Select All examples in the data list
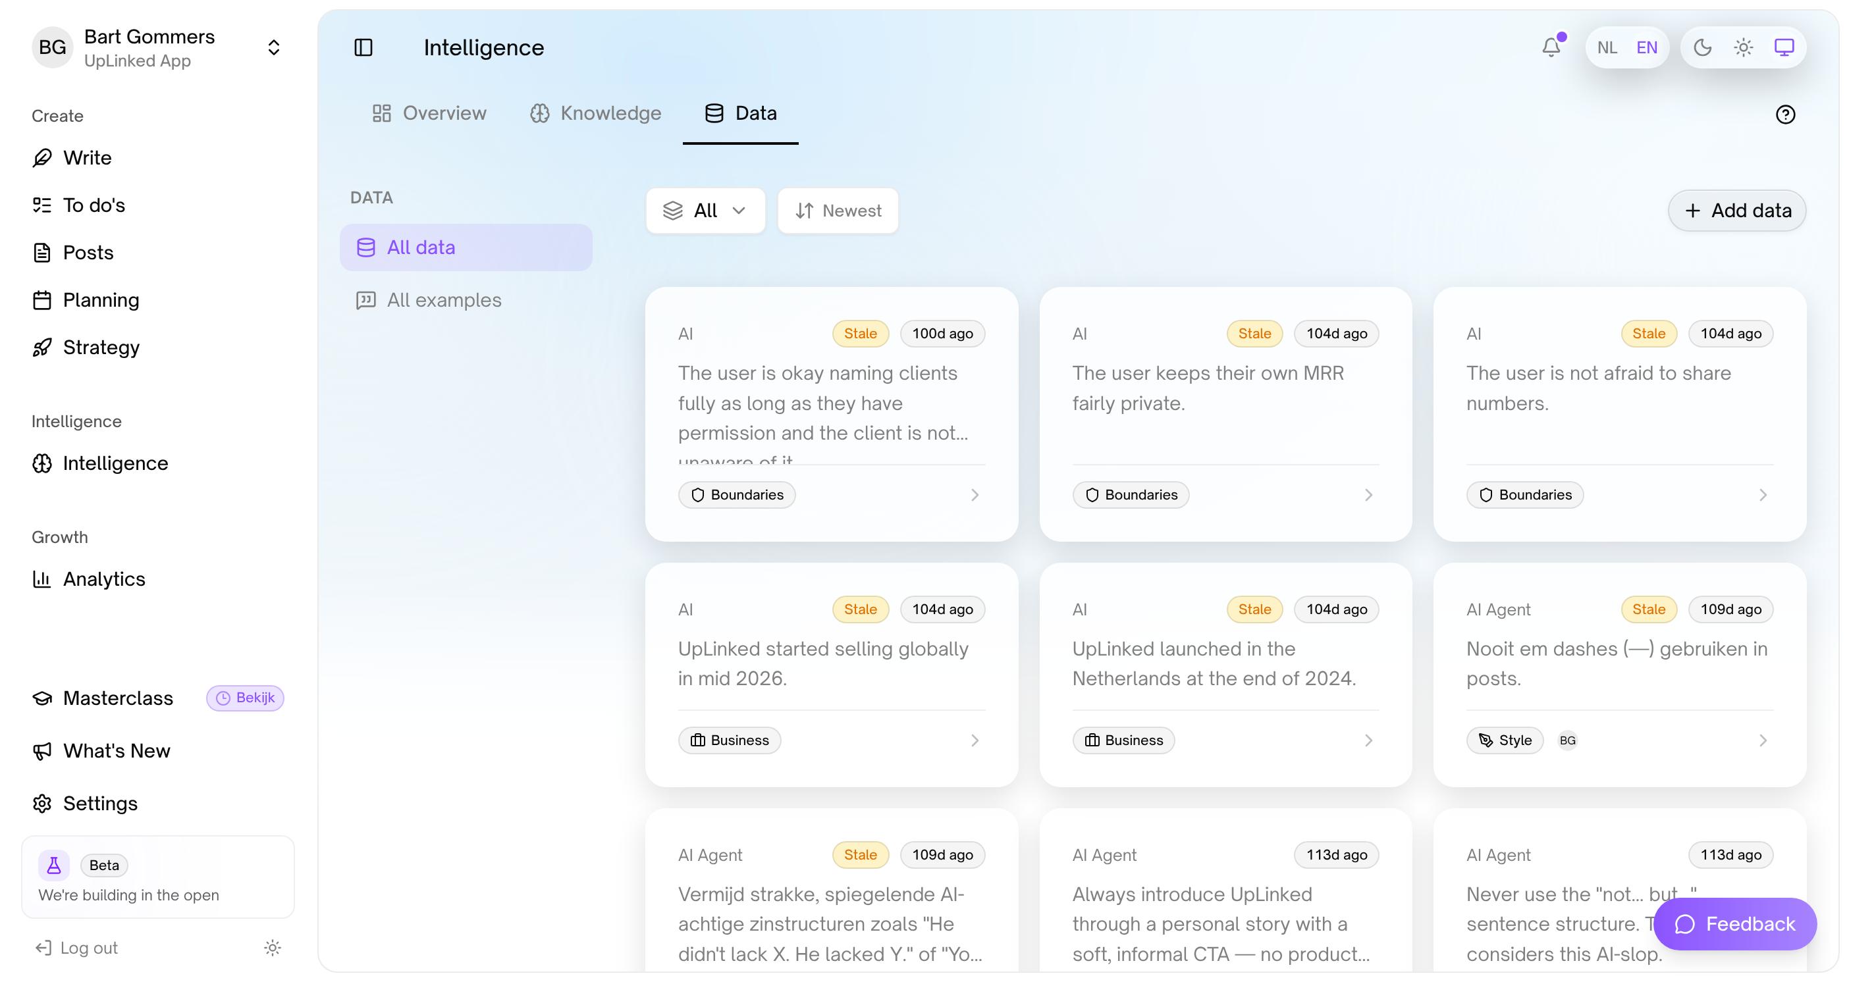Screen dimensions: 1849x982 pos(466,300)
